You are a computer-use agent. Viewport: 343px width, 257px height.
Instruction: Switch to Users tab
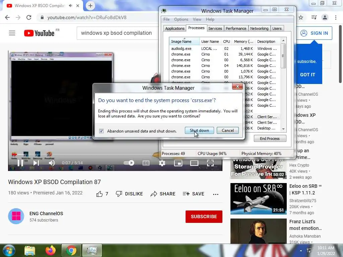pos(277,28)
